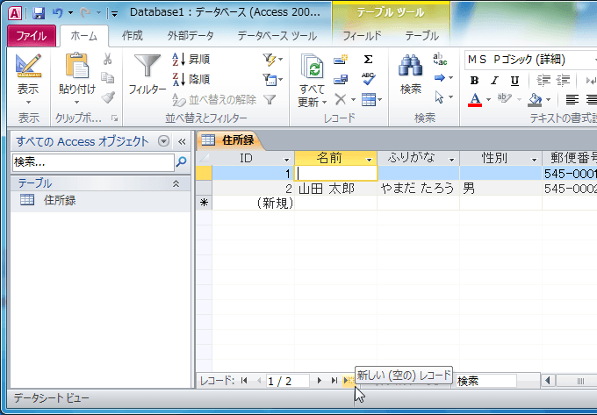Viewport: 597px width, 415px height.
Task: Click the (新規) new row cell
Action: [x=253, y=204]
